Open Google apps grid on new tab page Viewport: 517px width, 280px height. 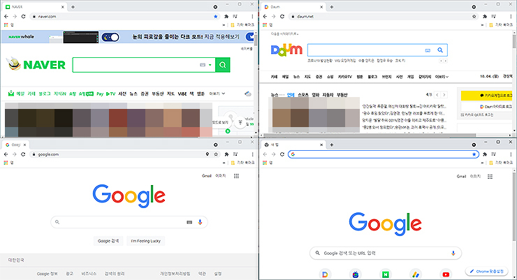click(490, 177)
